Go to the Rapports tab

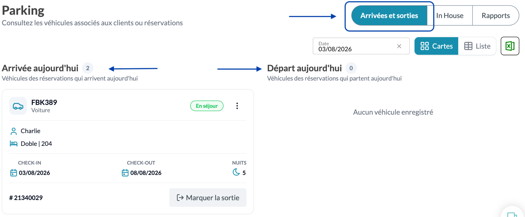[x=496, y=16]
